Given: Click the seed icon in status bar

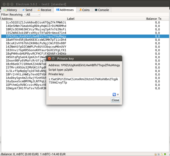Looking at the screenshot, I should [161, 154].
